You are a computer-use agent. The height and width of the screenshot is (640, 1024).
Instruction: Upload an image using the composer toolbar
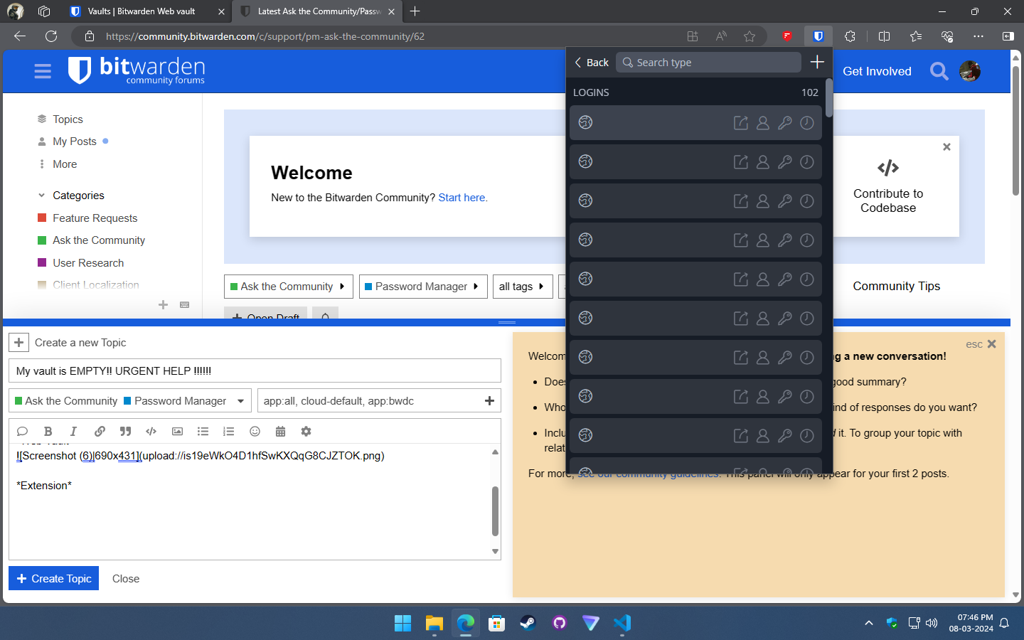pyautogui.click(x=177, y=431)
